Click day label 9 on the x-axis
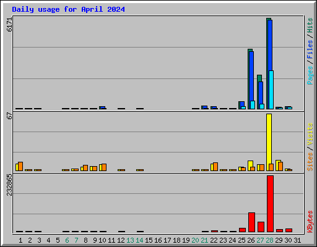 point(95,240)
